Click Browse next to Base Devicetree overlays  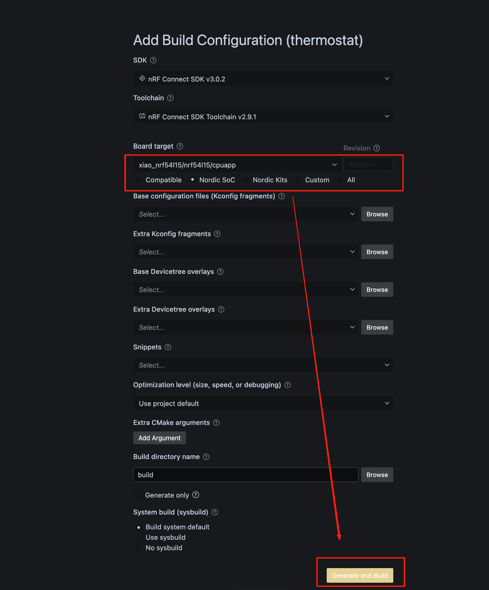pos(377,290)
